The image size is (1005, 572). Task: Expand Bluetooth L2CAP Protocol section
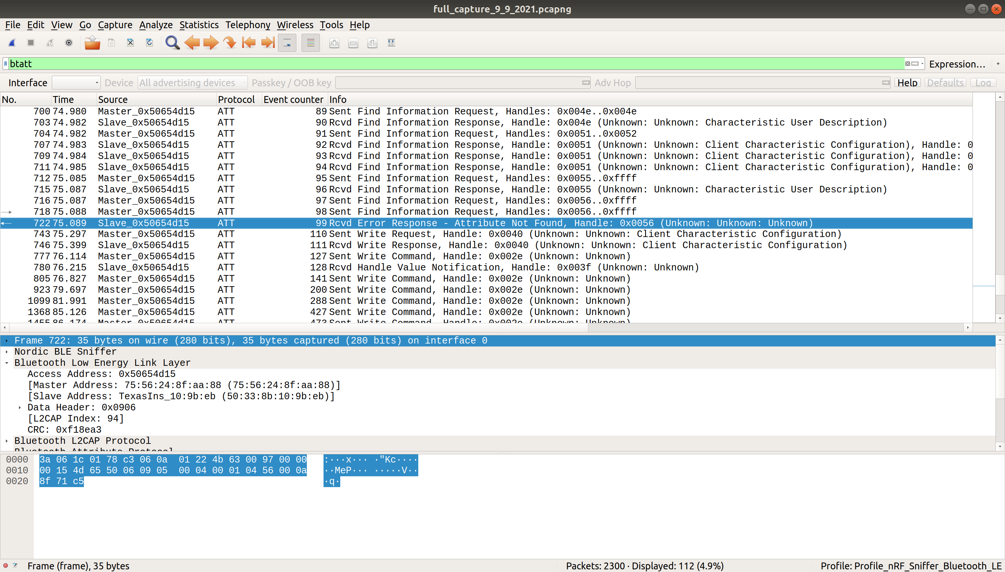pos(7,441)
